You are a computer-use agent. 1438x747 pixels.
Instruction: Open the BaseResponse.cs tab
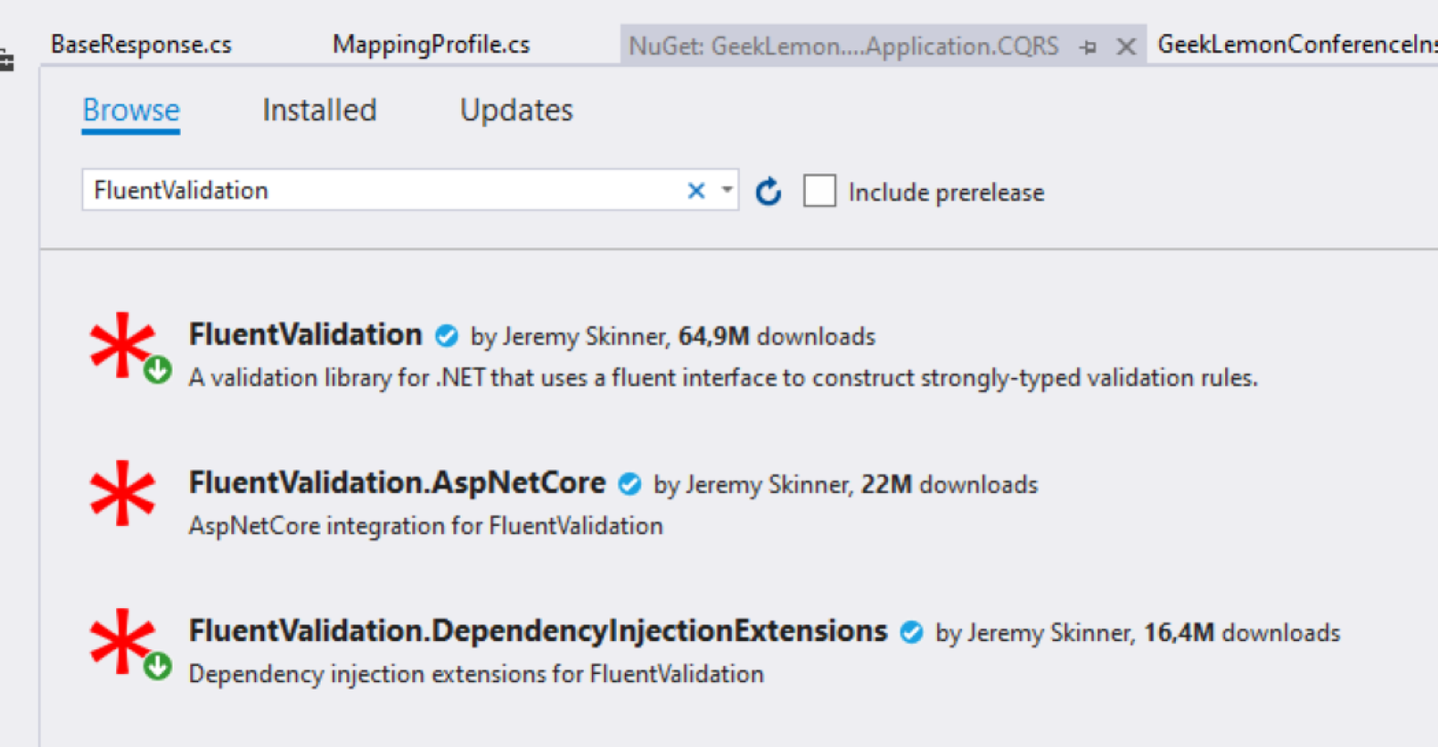pyautogui.click(x=142, y=45)
